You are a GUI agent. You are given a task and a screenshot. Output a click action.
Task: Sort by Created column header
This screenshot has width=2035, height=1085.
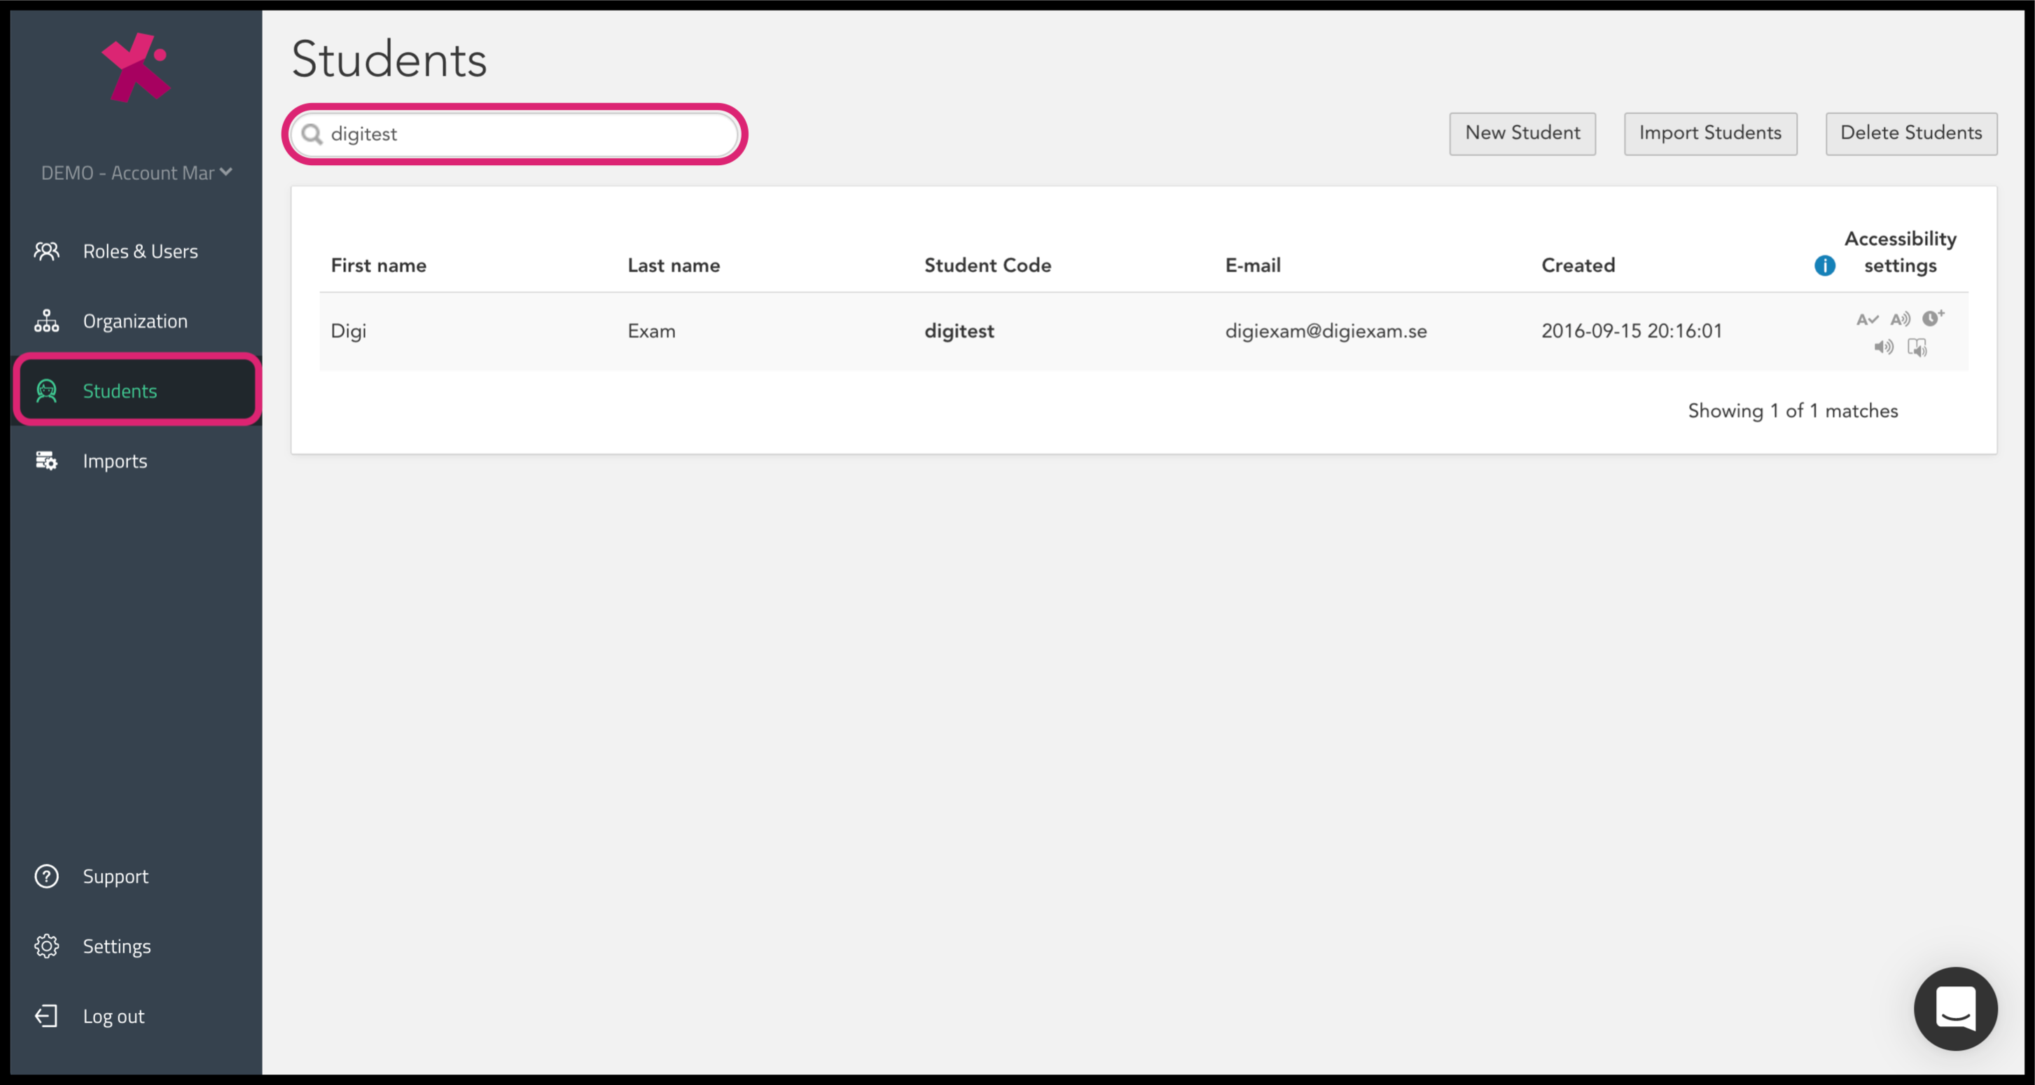pyautogui.click(x=1578, y=265)
